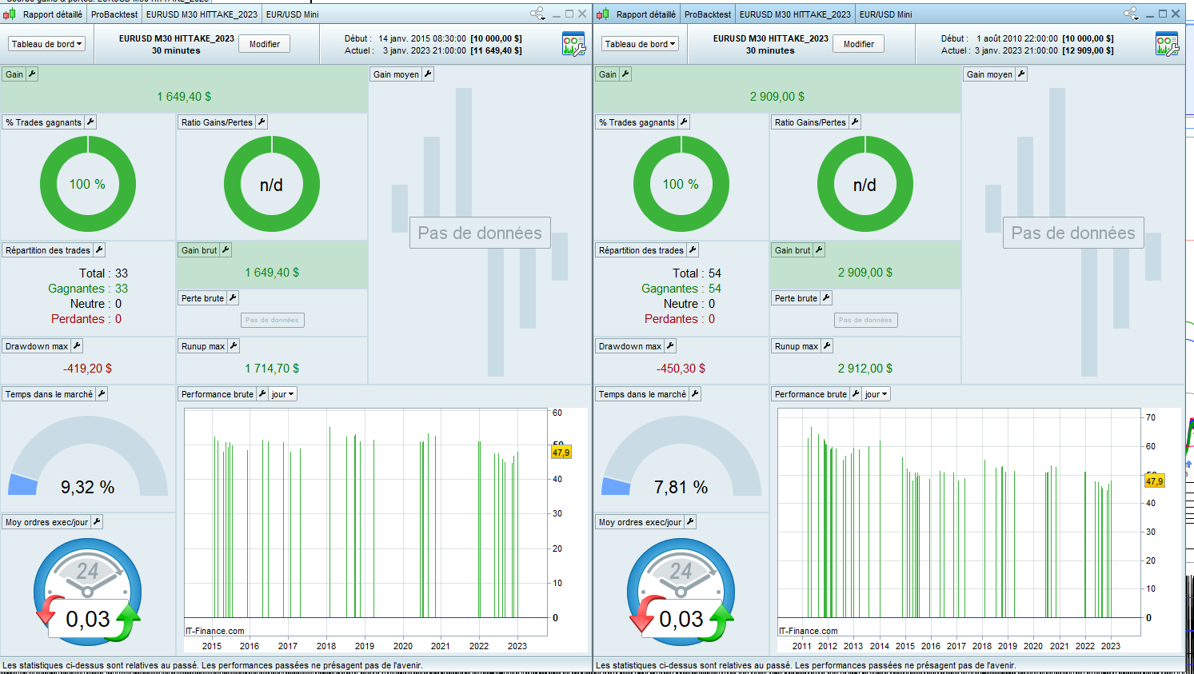Viewport: 1194px width, 674px height.
Task: Click Moy ordres exec/jour wrench in left report
Action: tap(97, 522)
